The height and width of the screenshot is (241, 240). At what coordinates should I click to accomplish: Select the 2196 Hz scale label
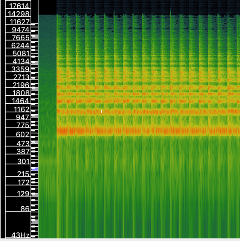click(x=21, y=85)
